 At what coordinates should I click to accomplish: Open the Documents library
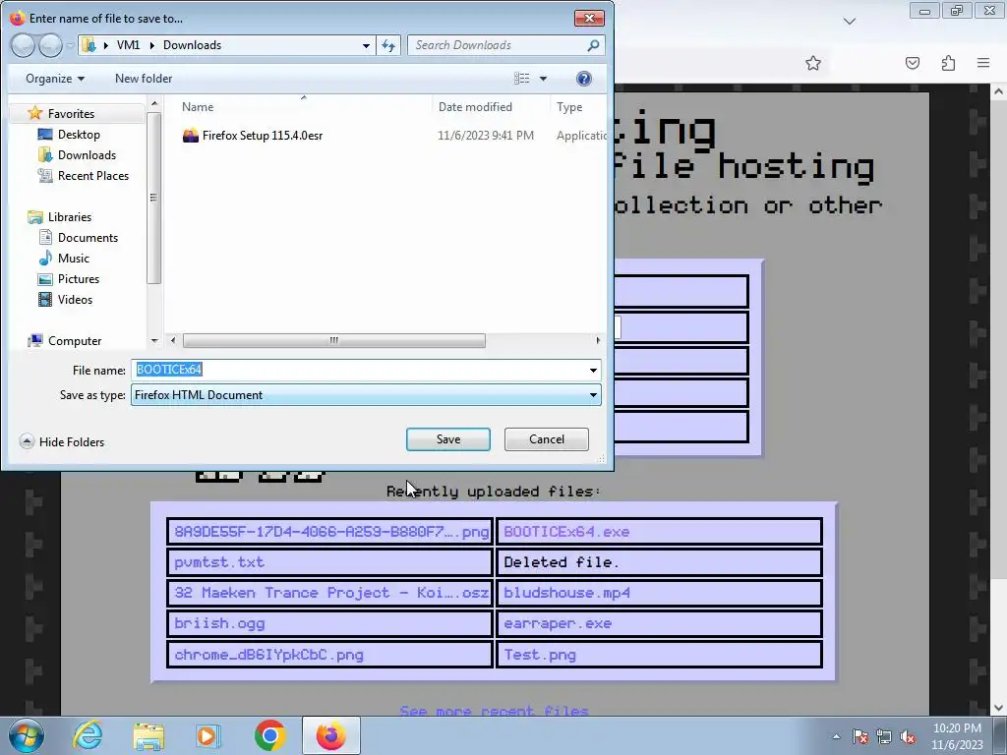point(88,238)
